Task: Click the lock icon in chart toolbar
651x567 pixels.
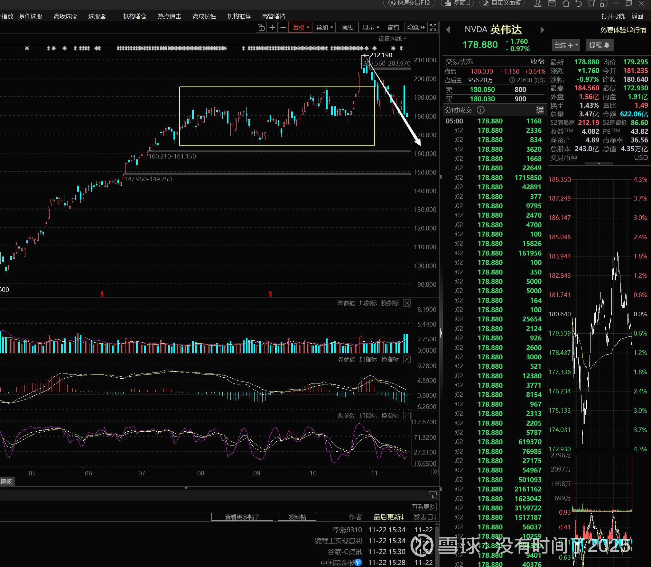Action: (261, 28)
